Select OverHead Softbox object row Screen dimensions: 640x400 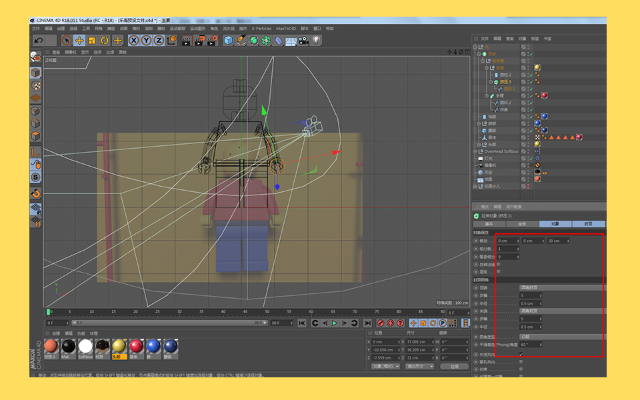(x=501, y=151)
